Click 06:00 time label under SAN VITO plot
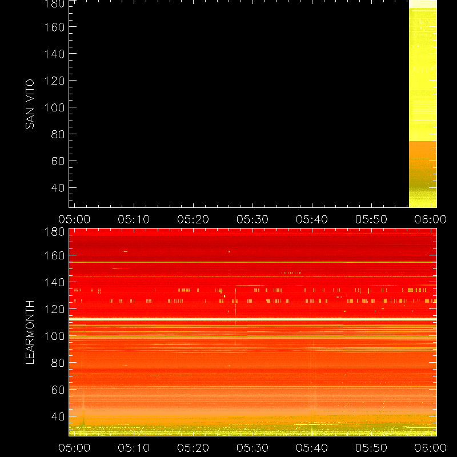The width and height of the screenshot is (457, 457). point(431,219)
